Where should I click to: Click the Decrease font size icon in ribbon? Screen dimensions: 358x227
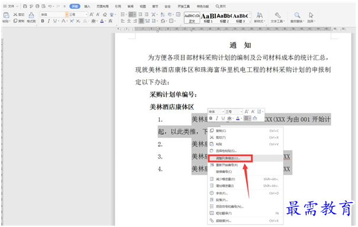(x=98, y=15)
